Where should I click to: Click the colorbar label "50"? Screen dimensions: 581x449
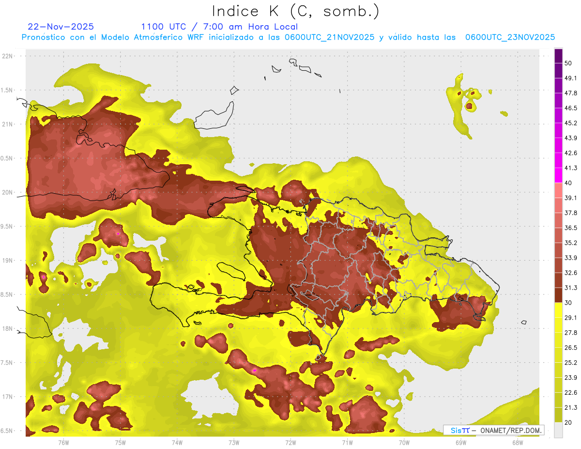click(x=568, y=63)
